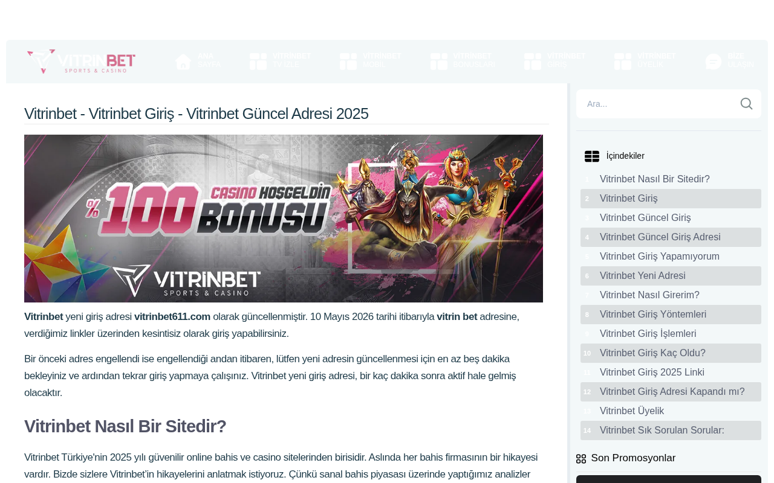Screen dimensions: 774x483
Task: Click the 'Son Promosyonlar' sidebar heading text
Action: pos(633,458)
